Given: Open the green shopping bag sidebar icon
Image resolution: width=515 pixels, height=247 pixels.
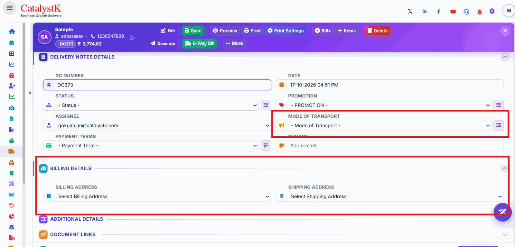Looking at the screenshot, I should pyautogui.click(x=12, y=141).
